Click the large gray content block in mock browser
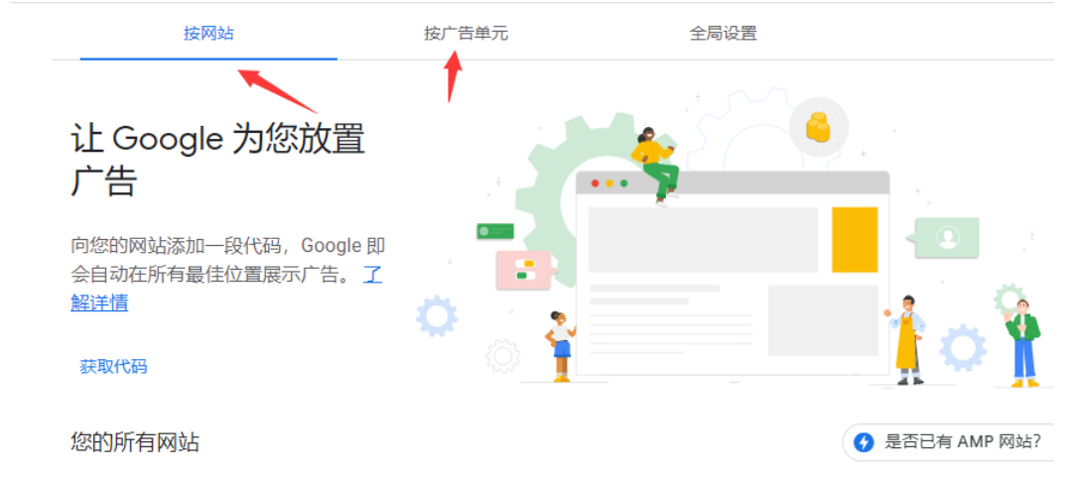Viewport: 1078px width, 479px height. coord(703,239)
